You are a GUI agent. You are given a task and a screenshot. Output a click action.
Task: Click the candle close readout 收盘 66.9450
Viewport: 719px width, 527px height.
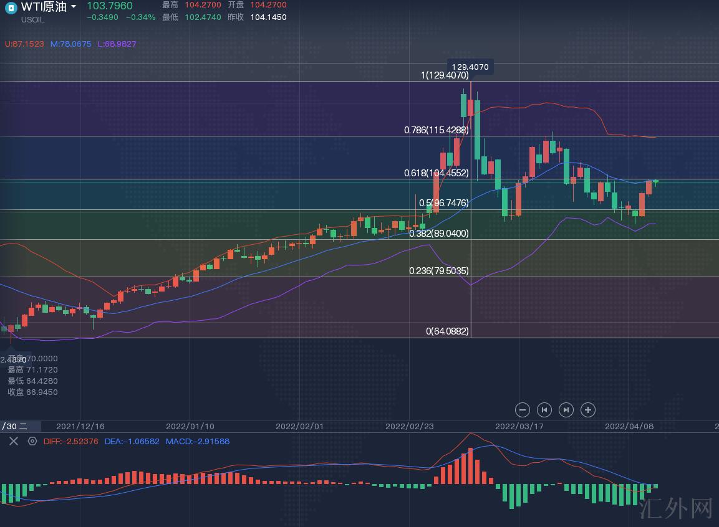tap(32, 392)
